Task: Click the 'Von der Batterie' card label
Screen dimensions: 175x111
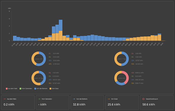Action: point(82,99)
